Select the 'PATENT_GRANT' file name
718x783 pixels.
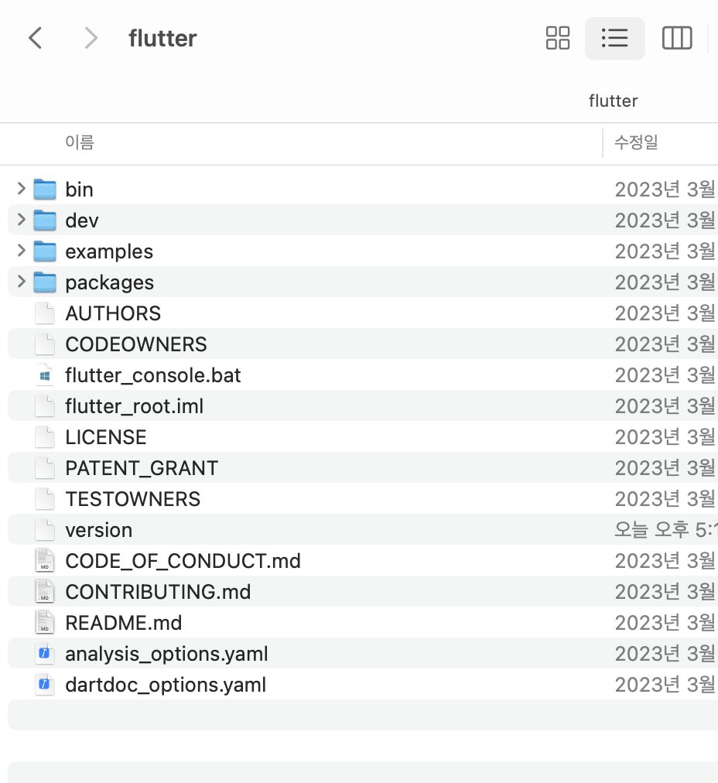coord(142,468)
